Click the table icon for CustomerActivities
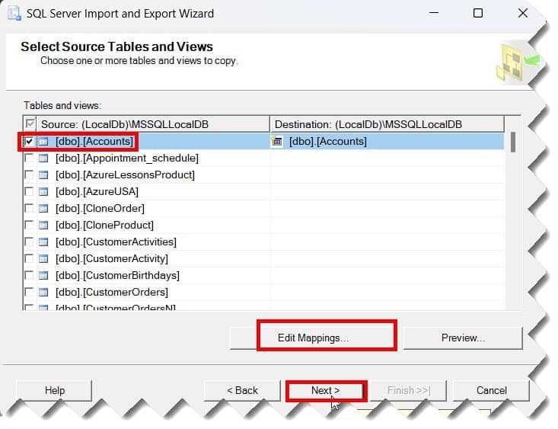 pos(43,242)
